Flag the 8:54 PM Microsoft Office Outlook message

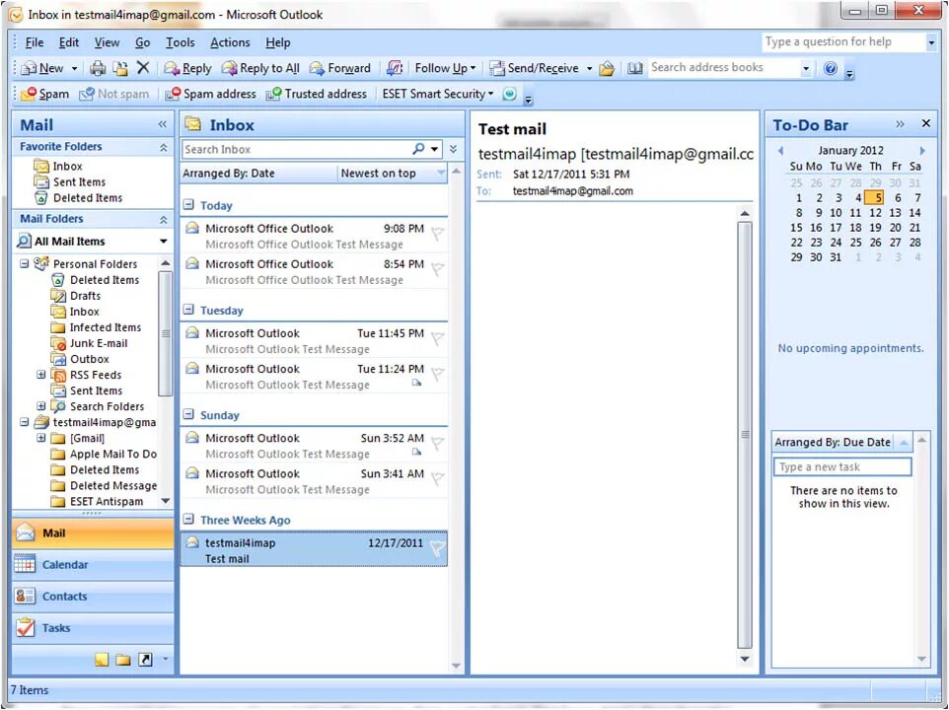(x=438, y=269)
